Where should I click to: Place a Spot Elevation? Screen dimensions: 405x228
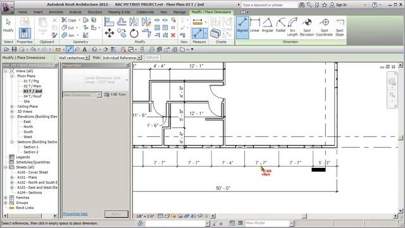point(307,27)
